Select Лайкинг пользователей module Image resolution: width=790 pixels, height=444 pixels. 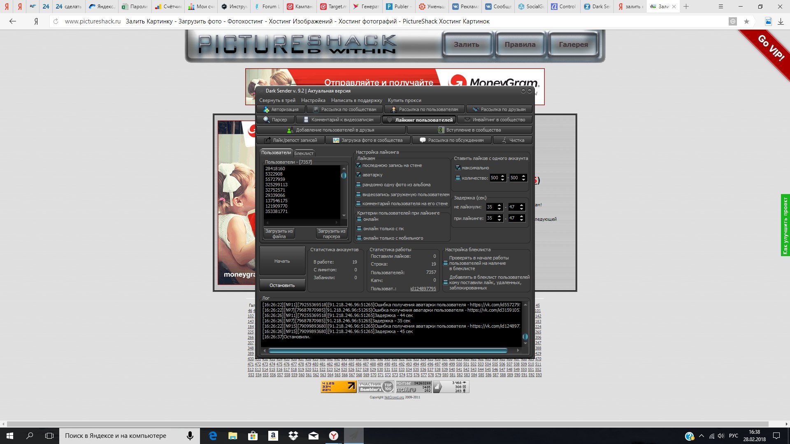click(x=419, y=120)
